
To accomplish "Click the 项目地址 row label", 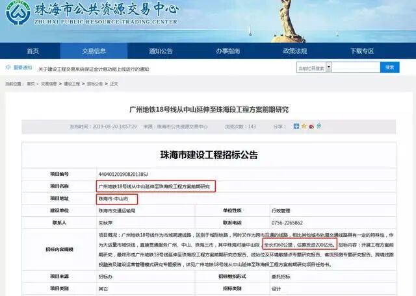I will click(x=59, y=198).
